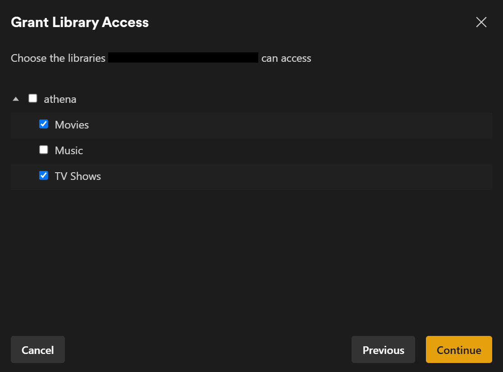Image resolution: width=503 pixels, height=372 pixels.
Task: Click the redacted username area
Action: click(183, 58)
